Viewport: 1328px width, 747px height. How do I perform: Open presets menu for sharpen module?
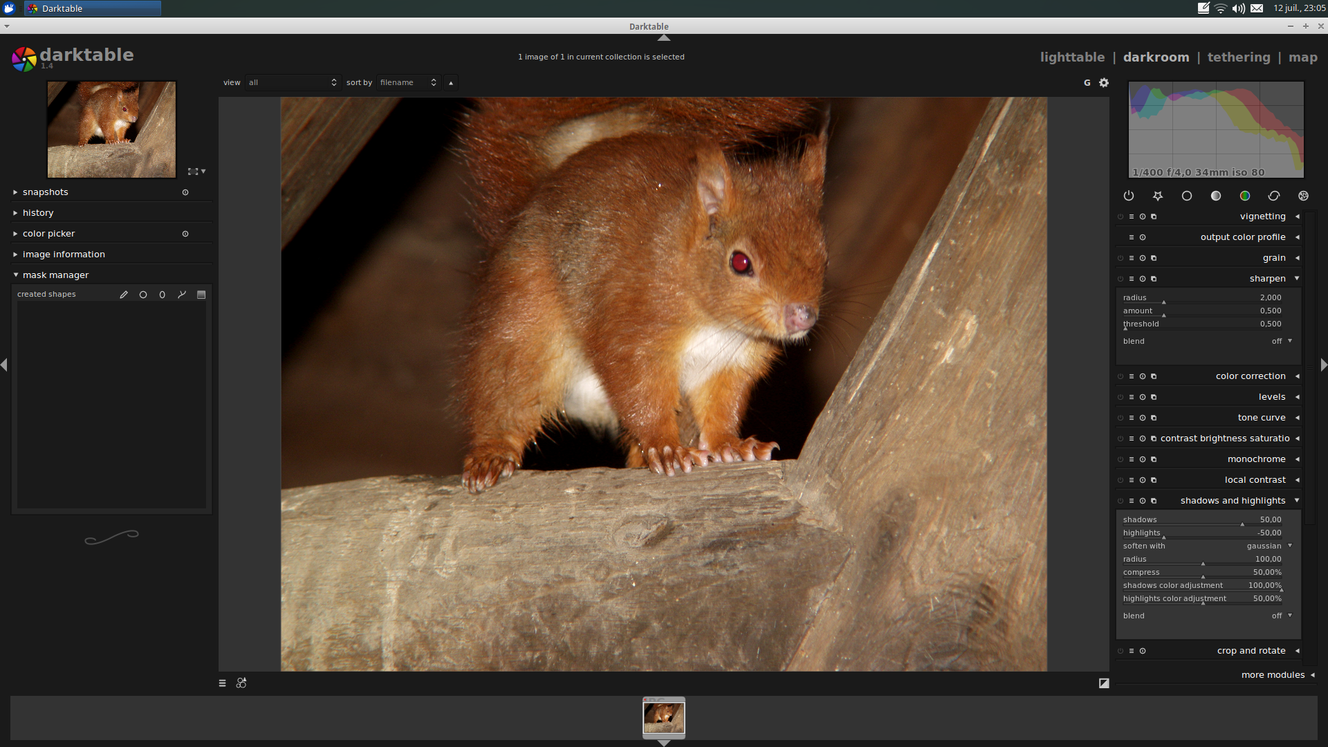[1132, 279]
